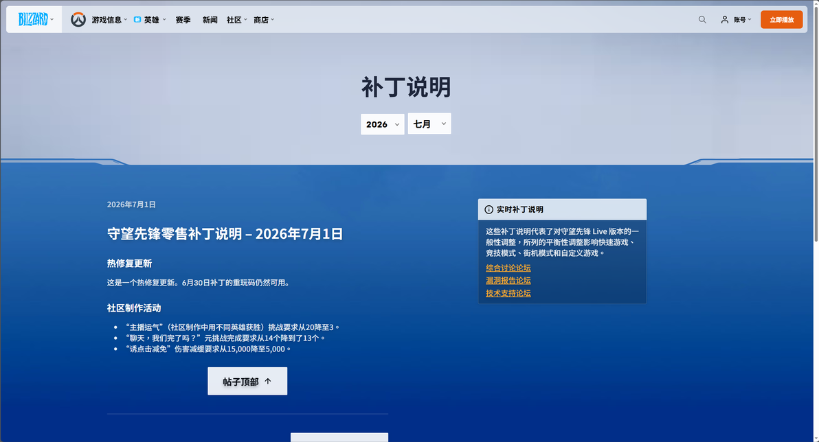Open the 账号 dropdown
Screen dimensions: 819x442
(742, 19)
